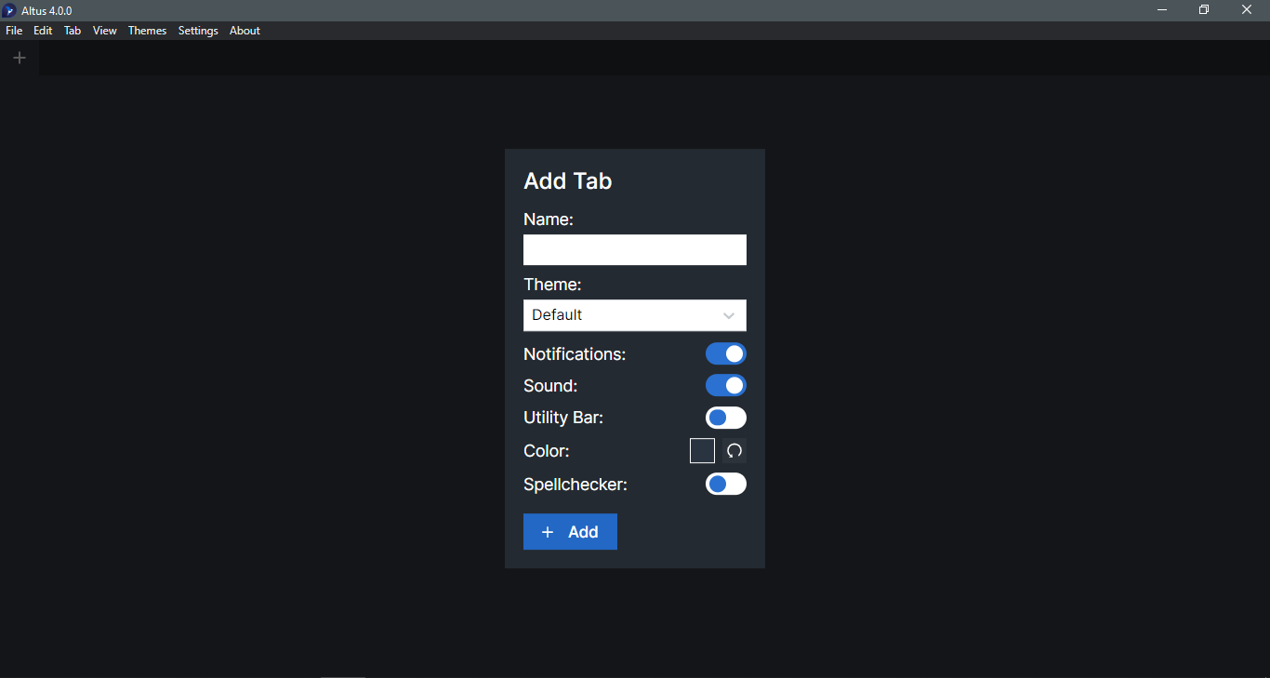The image size is (1270, 678).
Task: Click the chevron arrow in Theme selector
Action: point(729,315)
